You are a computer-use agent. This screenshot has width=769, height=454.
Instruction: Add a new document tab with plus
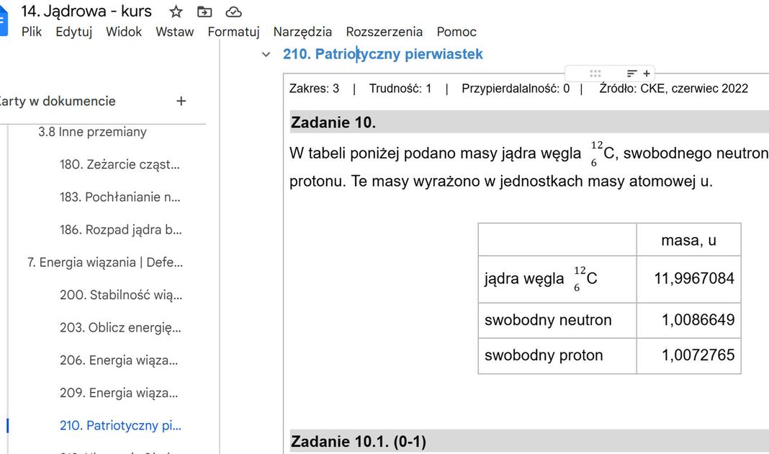pos(181,102)
